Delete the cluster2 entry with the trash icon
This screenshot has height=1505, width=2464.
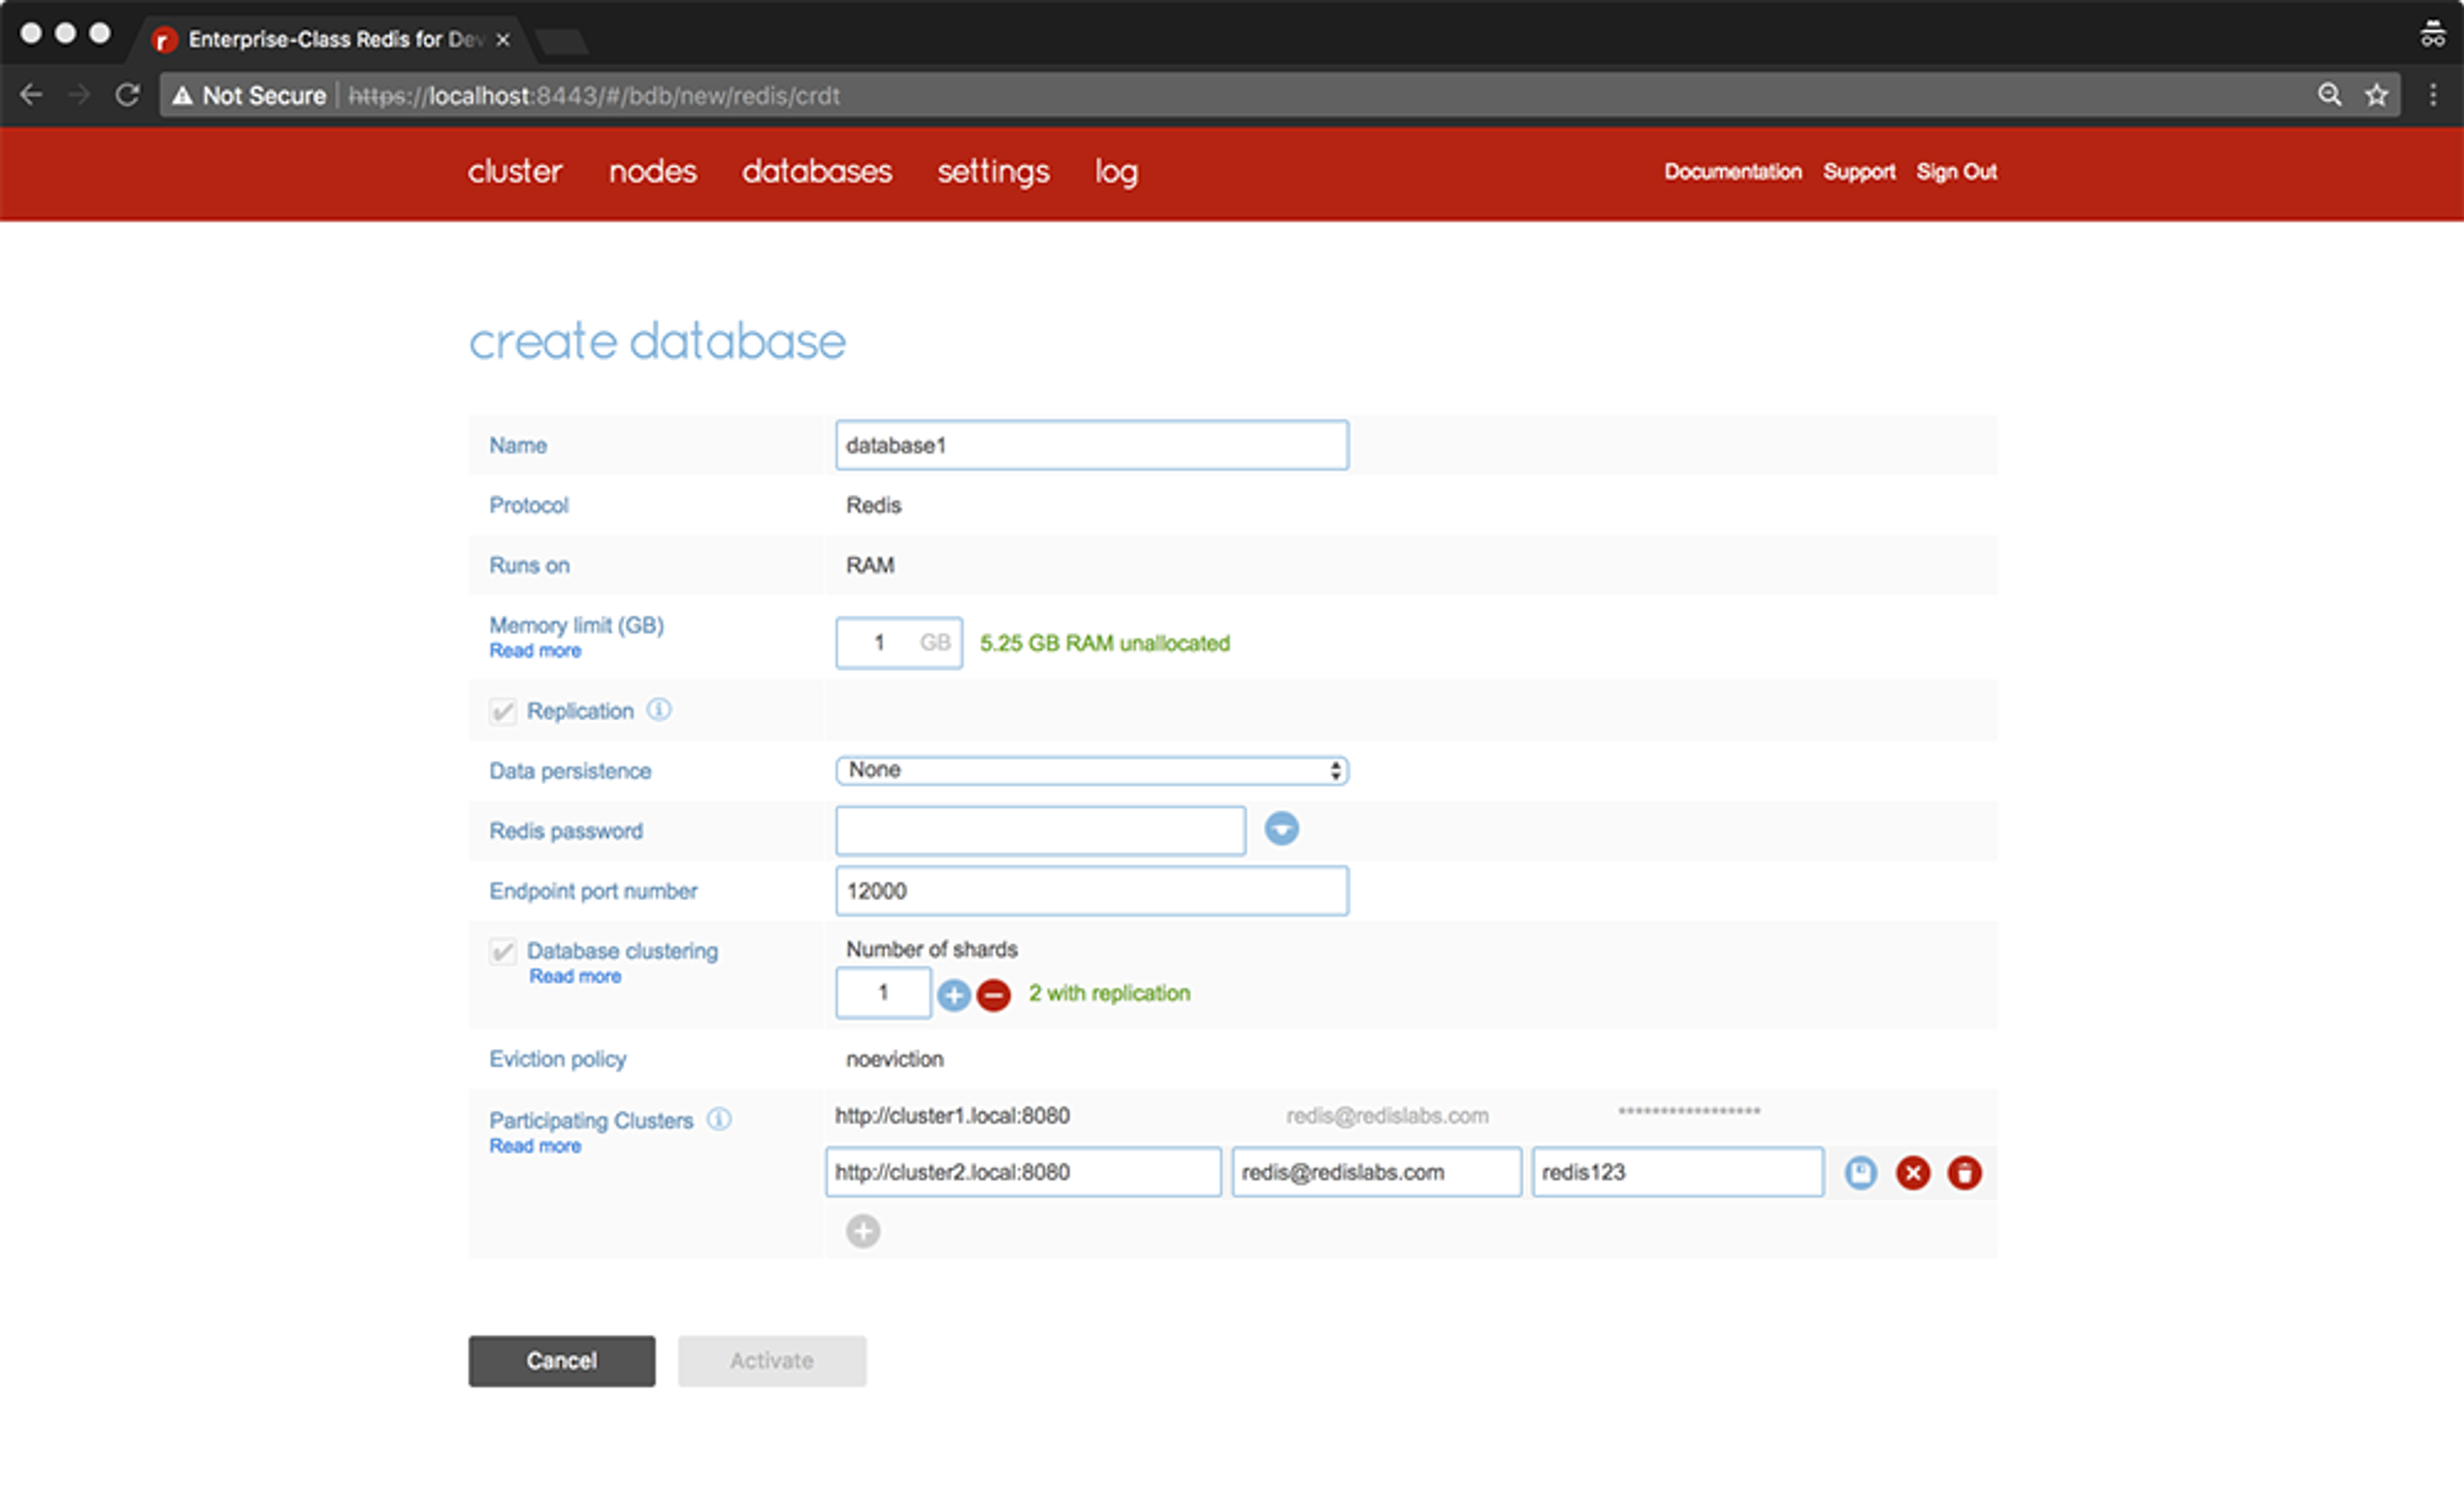pos(1964,1172)
